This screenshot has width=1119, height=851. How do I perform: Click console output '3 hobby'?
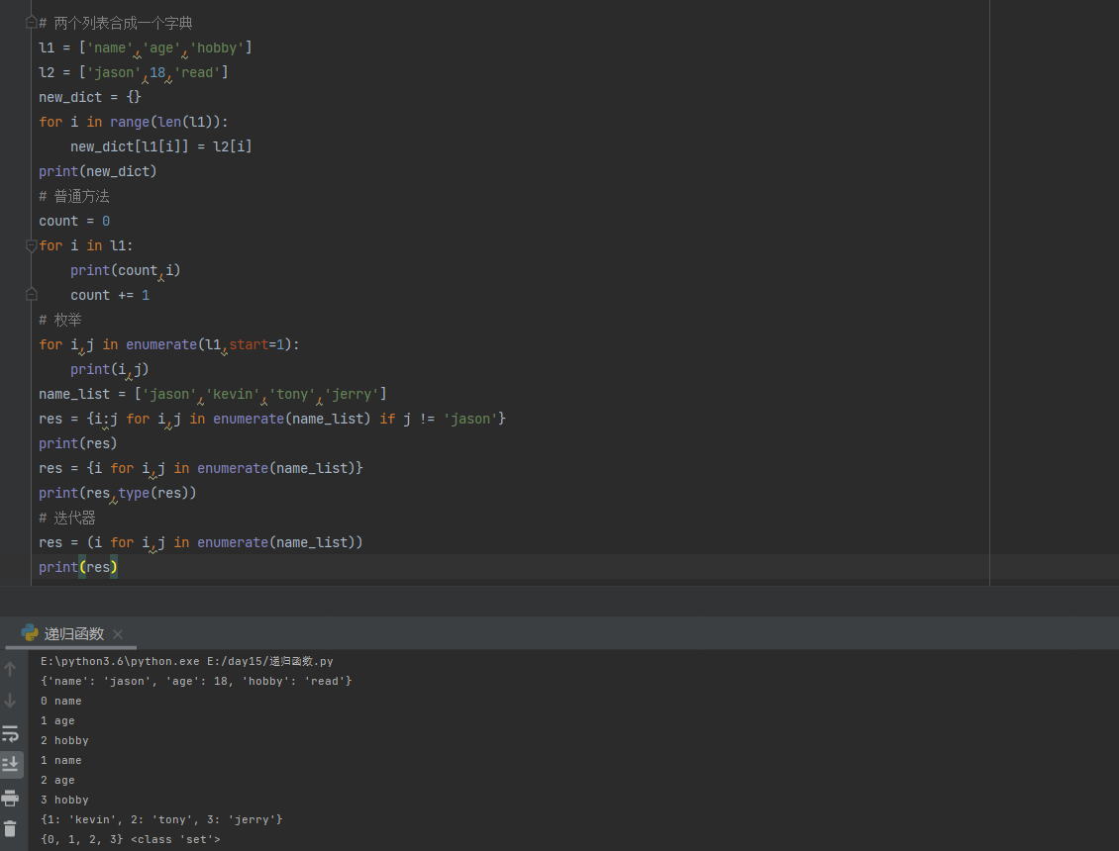[64, 800]
